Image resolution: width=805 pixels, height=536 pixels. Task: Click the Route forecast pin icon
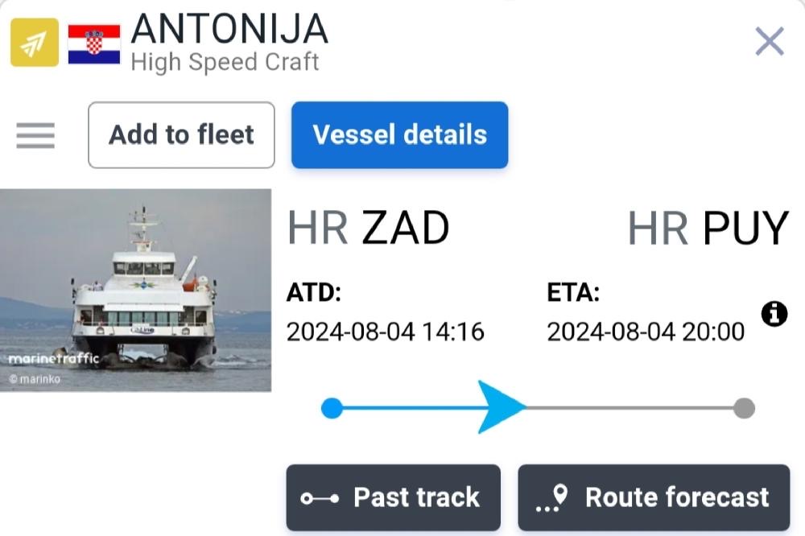click(x=552, y=498)
